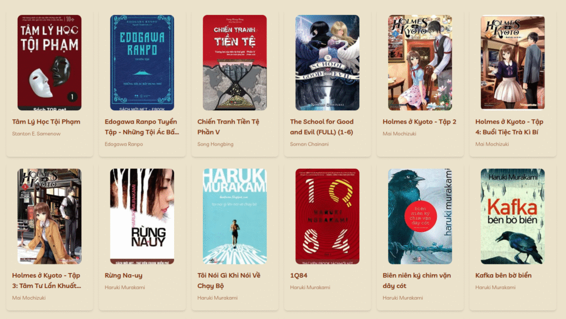Click author name Song Hongbing

click(x=215, y=144)
